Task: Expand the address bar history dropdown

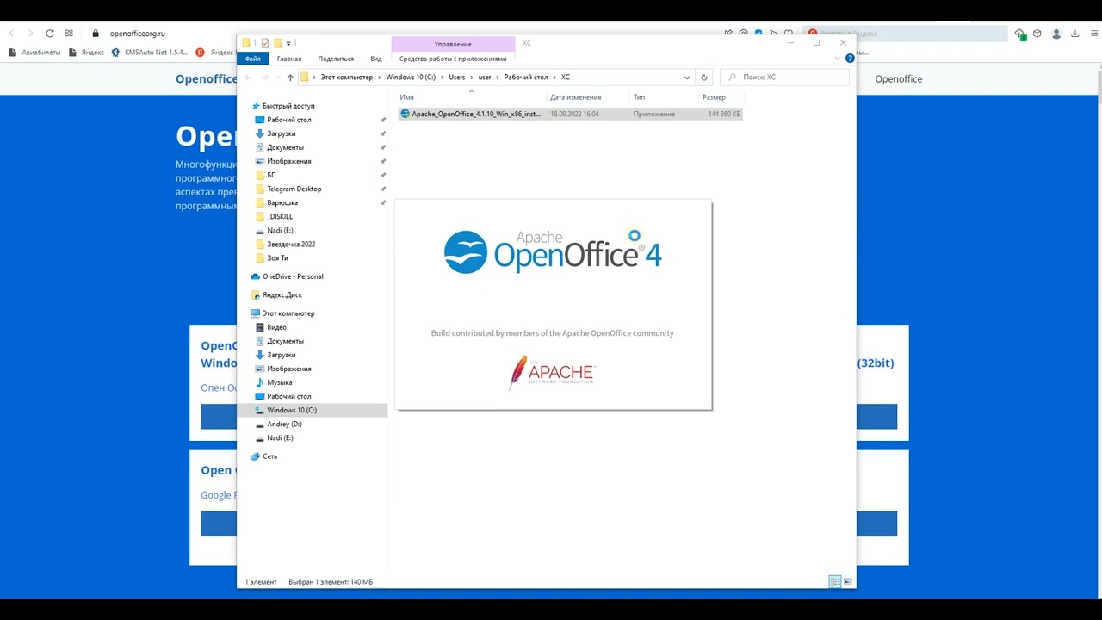Action: [686, 77]
